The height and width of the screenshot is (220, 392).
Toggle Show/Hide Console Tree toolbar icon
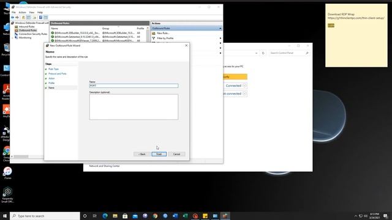point(29,18)
